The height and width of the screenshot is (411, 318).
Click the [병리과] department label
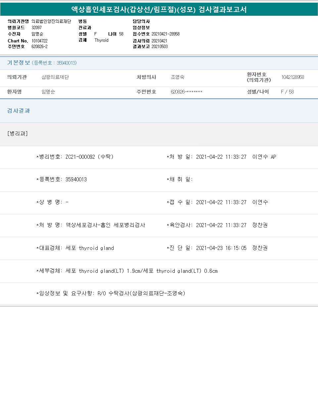[x=18, y=133]
